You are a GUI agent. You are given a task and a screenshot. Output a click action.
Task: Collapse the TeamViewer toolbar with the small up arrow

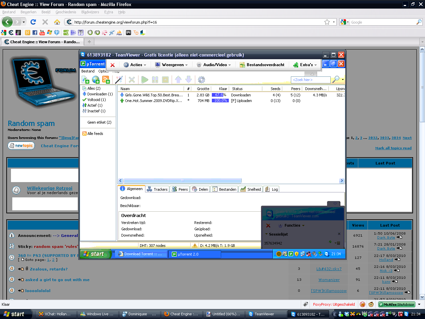pos(312,74)
